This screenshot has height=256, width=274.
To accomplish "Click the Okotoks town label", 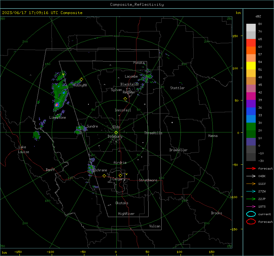I will [122, 203].
